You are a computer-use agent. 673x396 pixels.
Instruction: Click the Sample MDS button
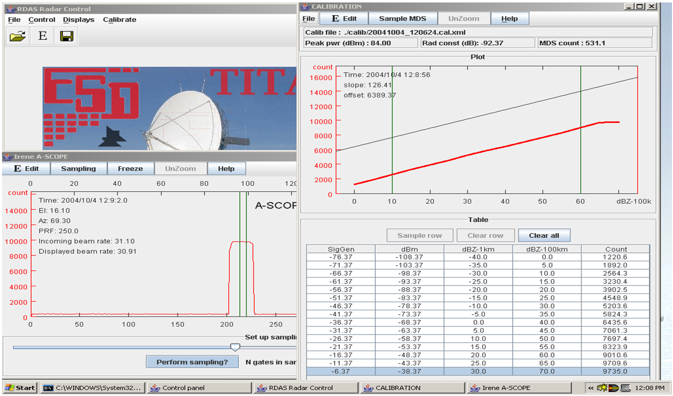(x=402, y=18)
